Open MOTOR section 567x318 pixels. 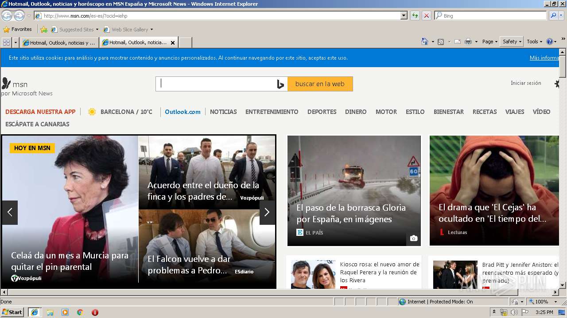(x=386, y=112)
